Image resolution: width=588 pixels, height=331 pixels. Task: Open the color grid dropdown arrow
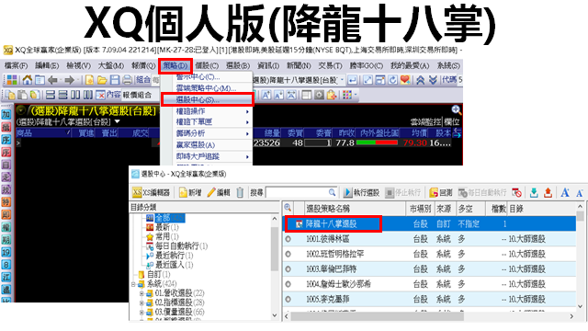coord(356,95)
